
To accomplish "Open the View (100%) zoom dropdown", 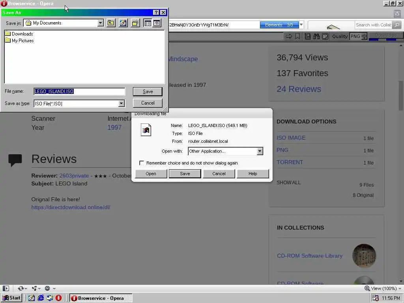I will tap(383, 288).
